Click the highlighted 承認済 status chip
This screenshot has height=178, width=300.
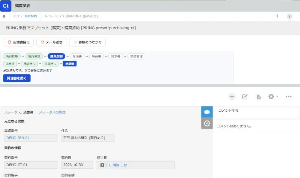(70, 64)
